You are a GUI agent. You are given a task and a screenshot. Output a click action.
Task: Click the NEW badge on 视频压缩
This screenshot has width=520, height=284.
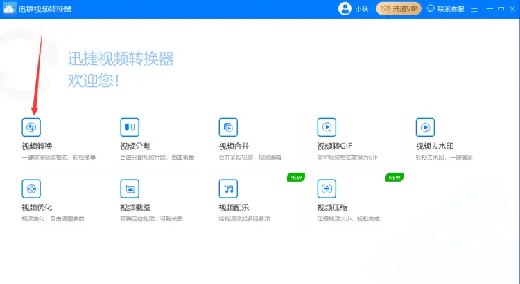(x=395, y=177)
